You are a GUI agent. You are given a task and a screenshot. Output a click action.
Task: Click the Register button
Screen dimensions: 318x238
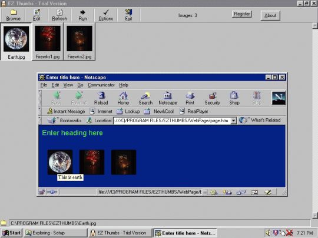[x=241, y=14]
